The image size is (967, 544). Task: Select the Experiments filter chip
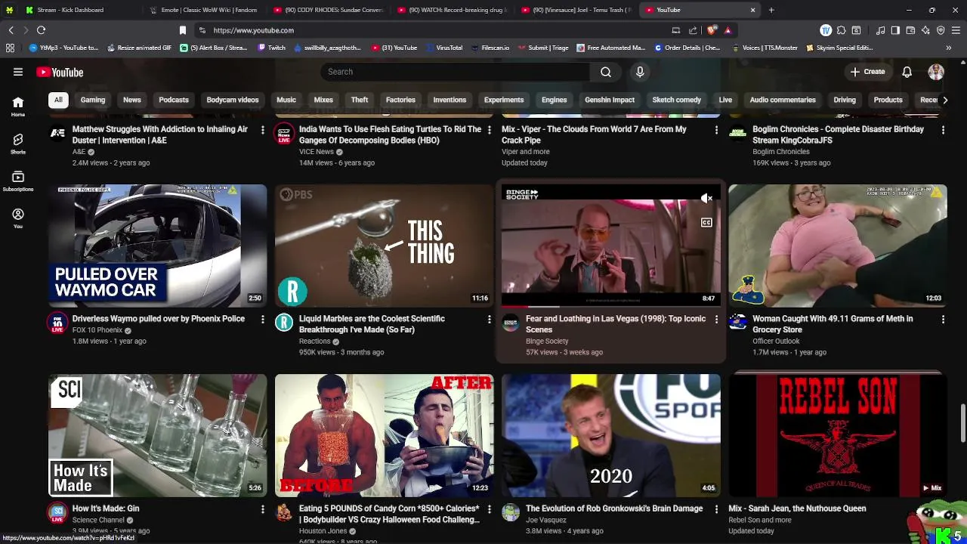[504, 100]
